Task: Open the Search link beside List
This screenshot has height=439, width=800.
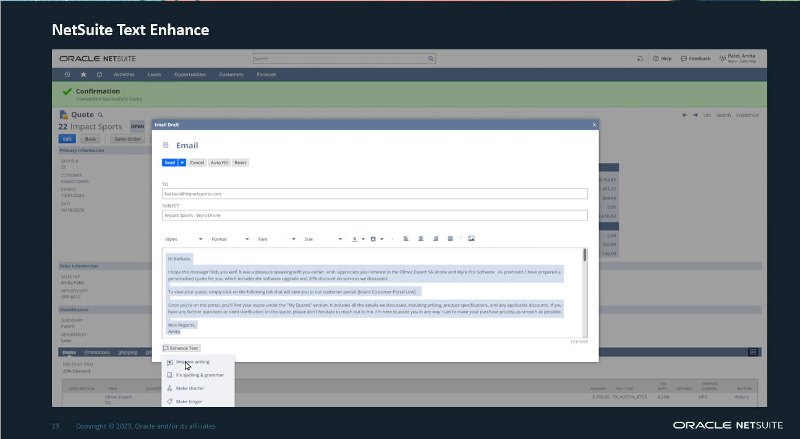Action: tap(723, 115)
